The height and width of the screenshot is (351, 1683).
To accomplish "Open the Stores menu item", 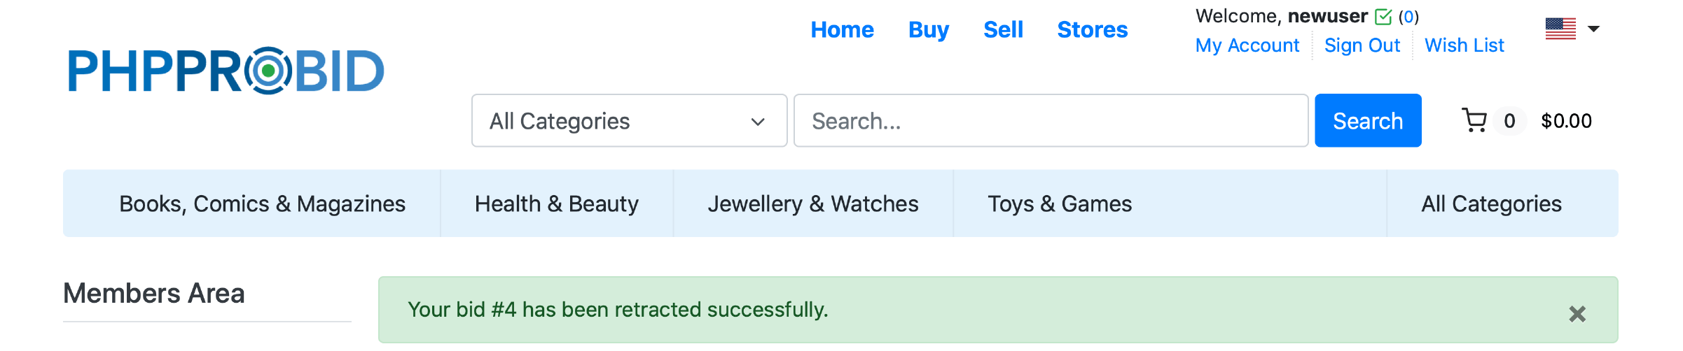I will coord(1092,29).
